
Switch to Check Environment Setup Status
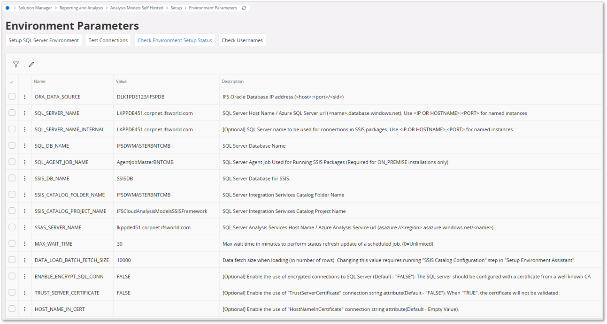[175, 40]
